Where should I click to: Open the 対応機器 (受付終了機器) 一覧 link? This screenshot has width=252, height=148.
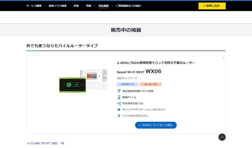47,143
